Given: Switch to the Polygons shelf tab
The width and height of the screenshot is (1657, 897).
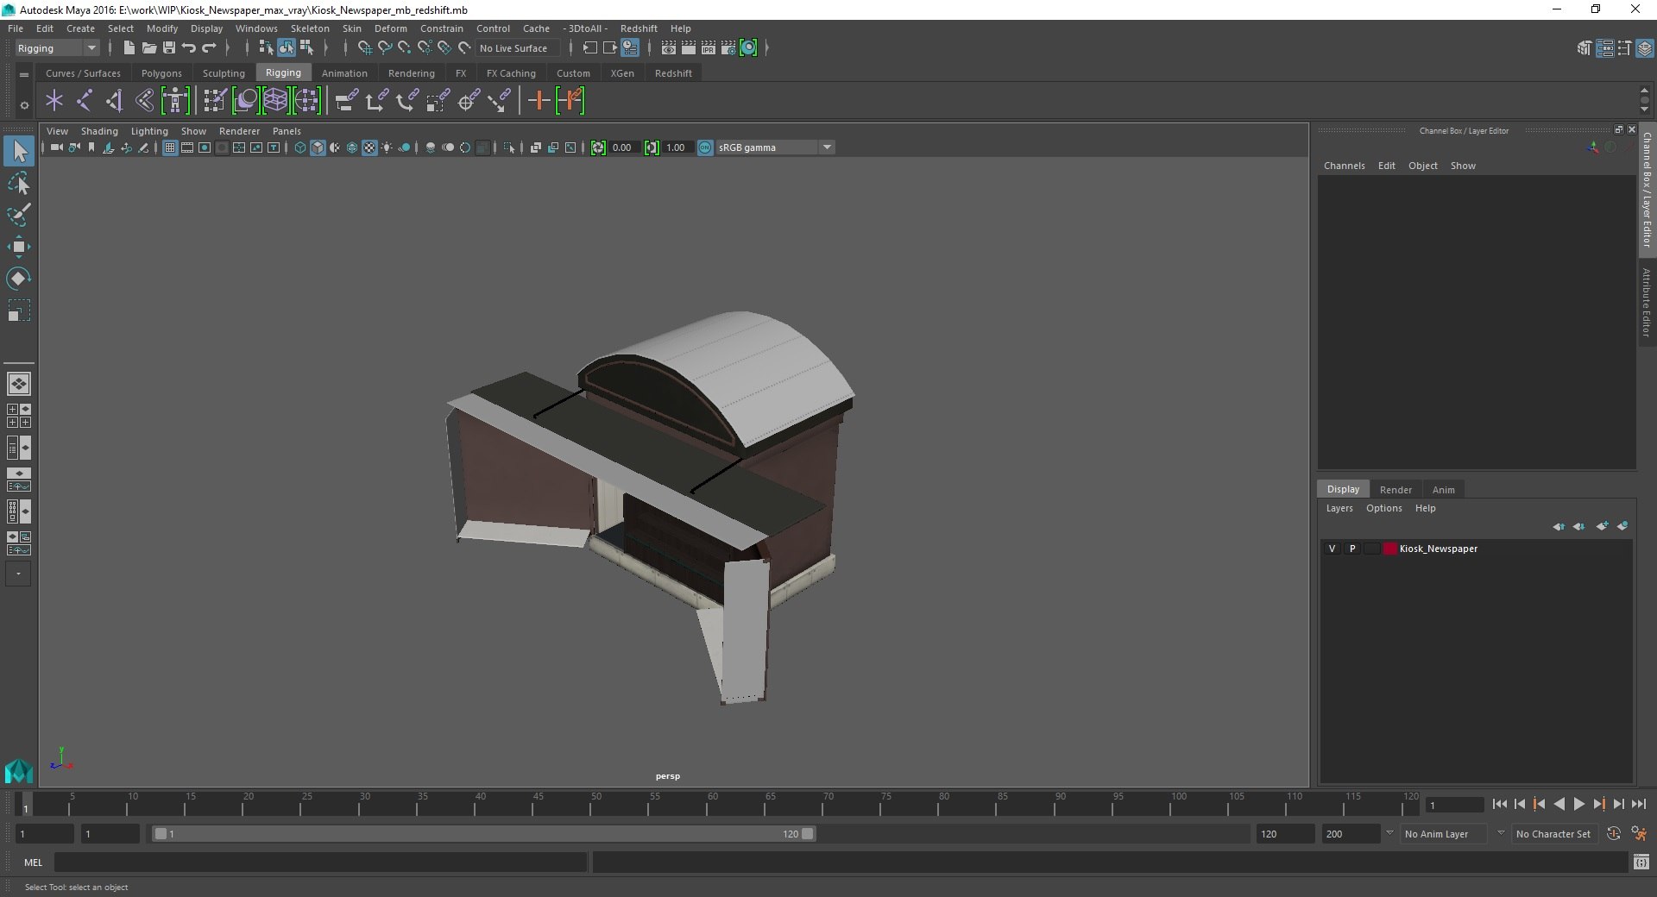Looking at the screenshot, I should [x=161, y=73].
